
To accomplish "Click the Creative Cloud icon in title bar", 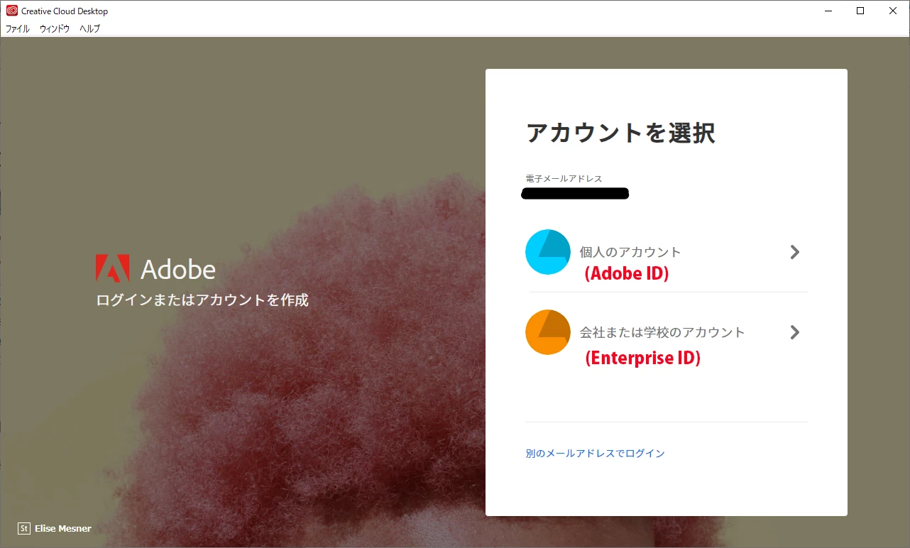I will 12,11.
